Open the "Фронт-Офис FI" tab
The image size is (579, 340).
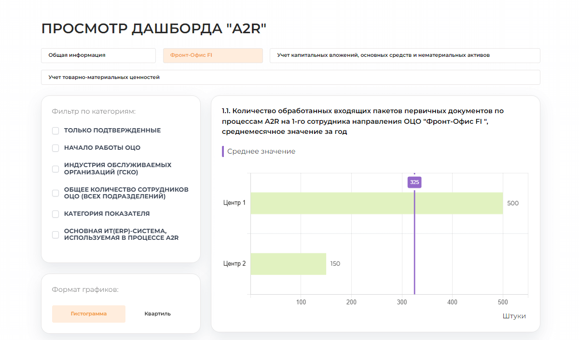pos(213,55)
